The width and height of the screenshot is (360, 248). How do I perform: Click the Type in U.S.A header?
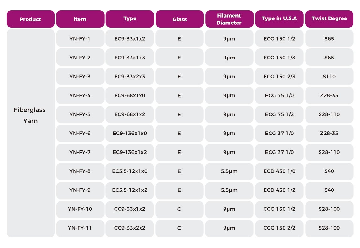[279, 19]
